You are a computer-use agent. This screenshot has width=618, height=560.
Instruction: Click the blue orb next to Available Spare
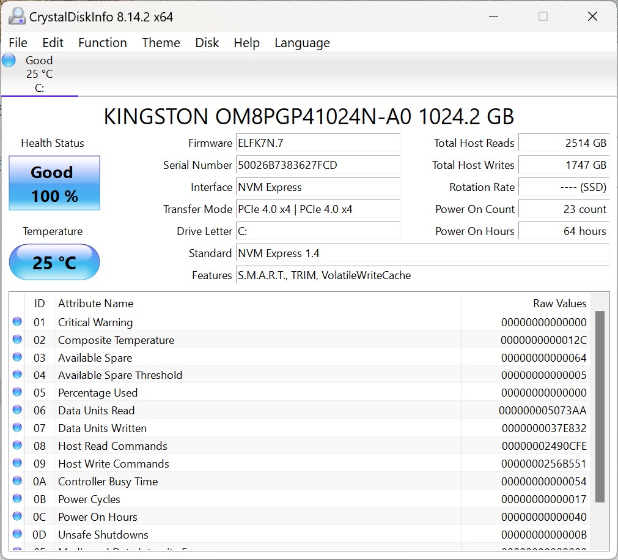tap(17, 357)
